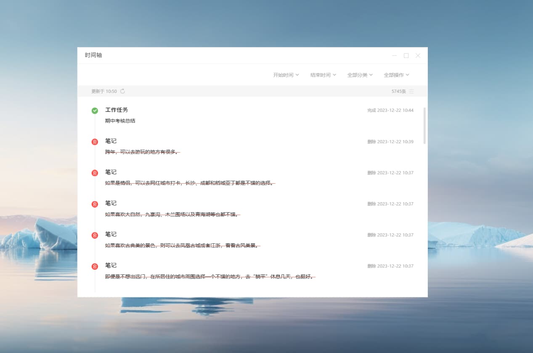Click the delete icon on the 躺平 note
The width and height of the screenshot is (533, 353).
coord(95,266)
